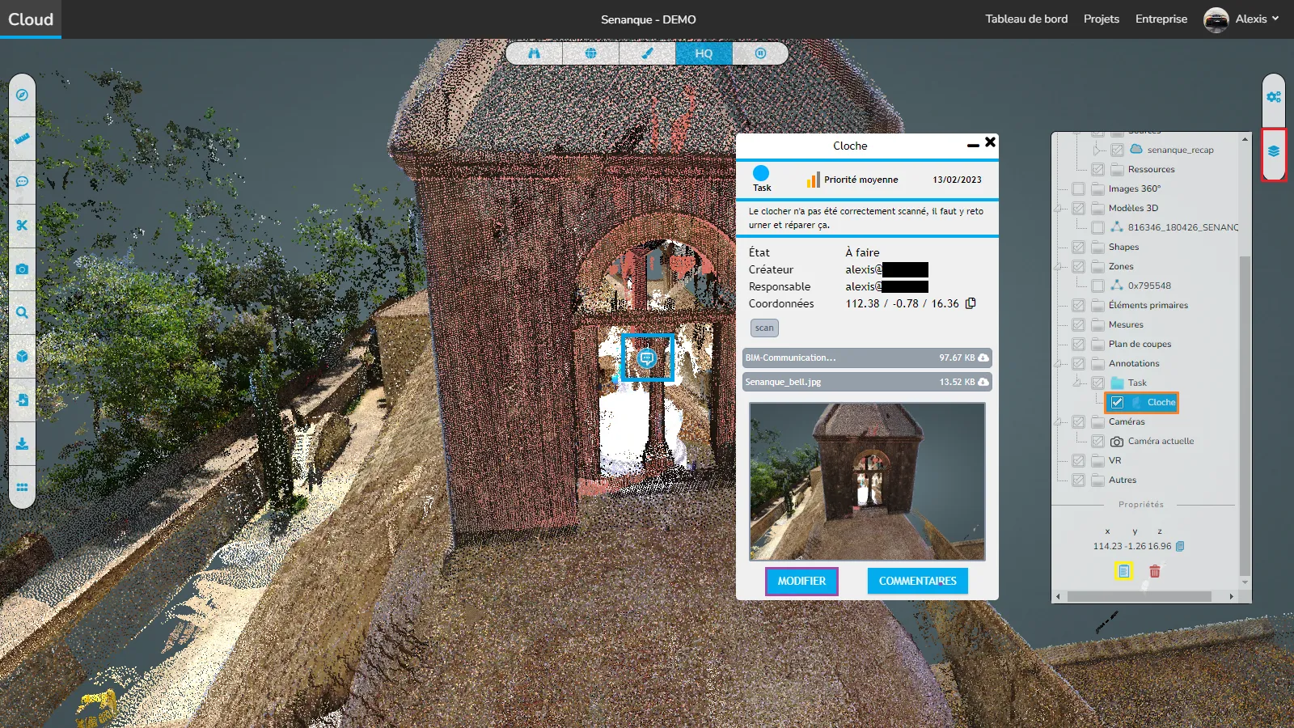The width and height of the screenshot is (1294, 728).
Task: Toggle the 0x795548 zone checkbox
Action: [1097, 286]
